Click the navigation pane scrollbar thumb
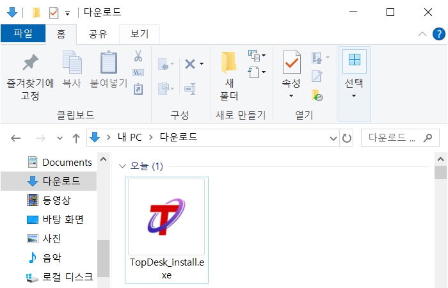The image size is (448, 288). tap(104, 259)
